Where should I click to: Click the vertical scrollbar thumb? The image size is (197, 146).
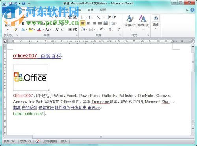click(x=193, y=62)
